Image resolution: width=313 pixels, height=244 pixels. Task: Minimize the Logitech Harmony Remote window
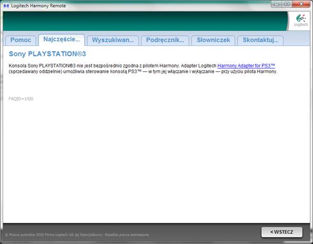[x=277, y=4]
